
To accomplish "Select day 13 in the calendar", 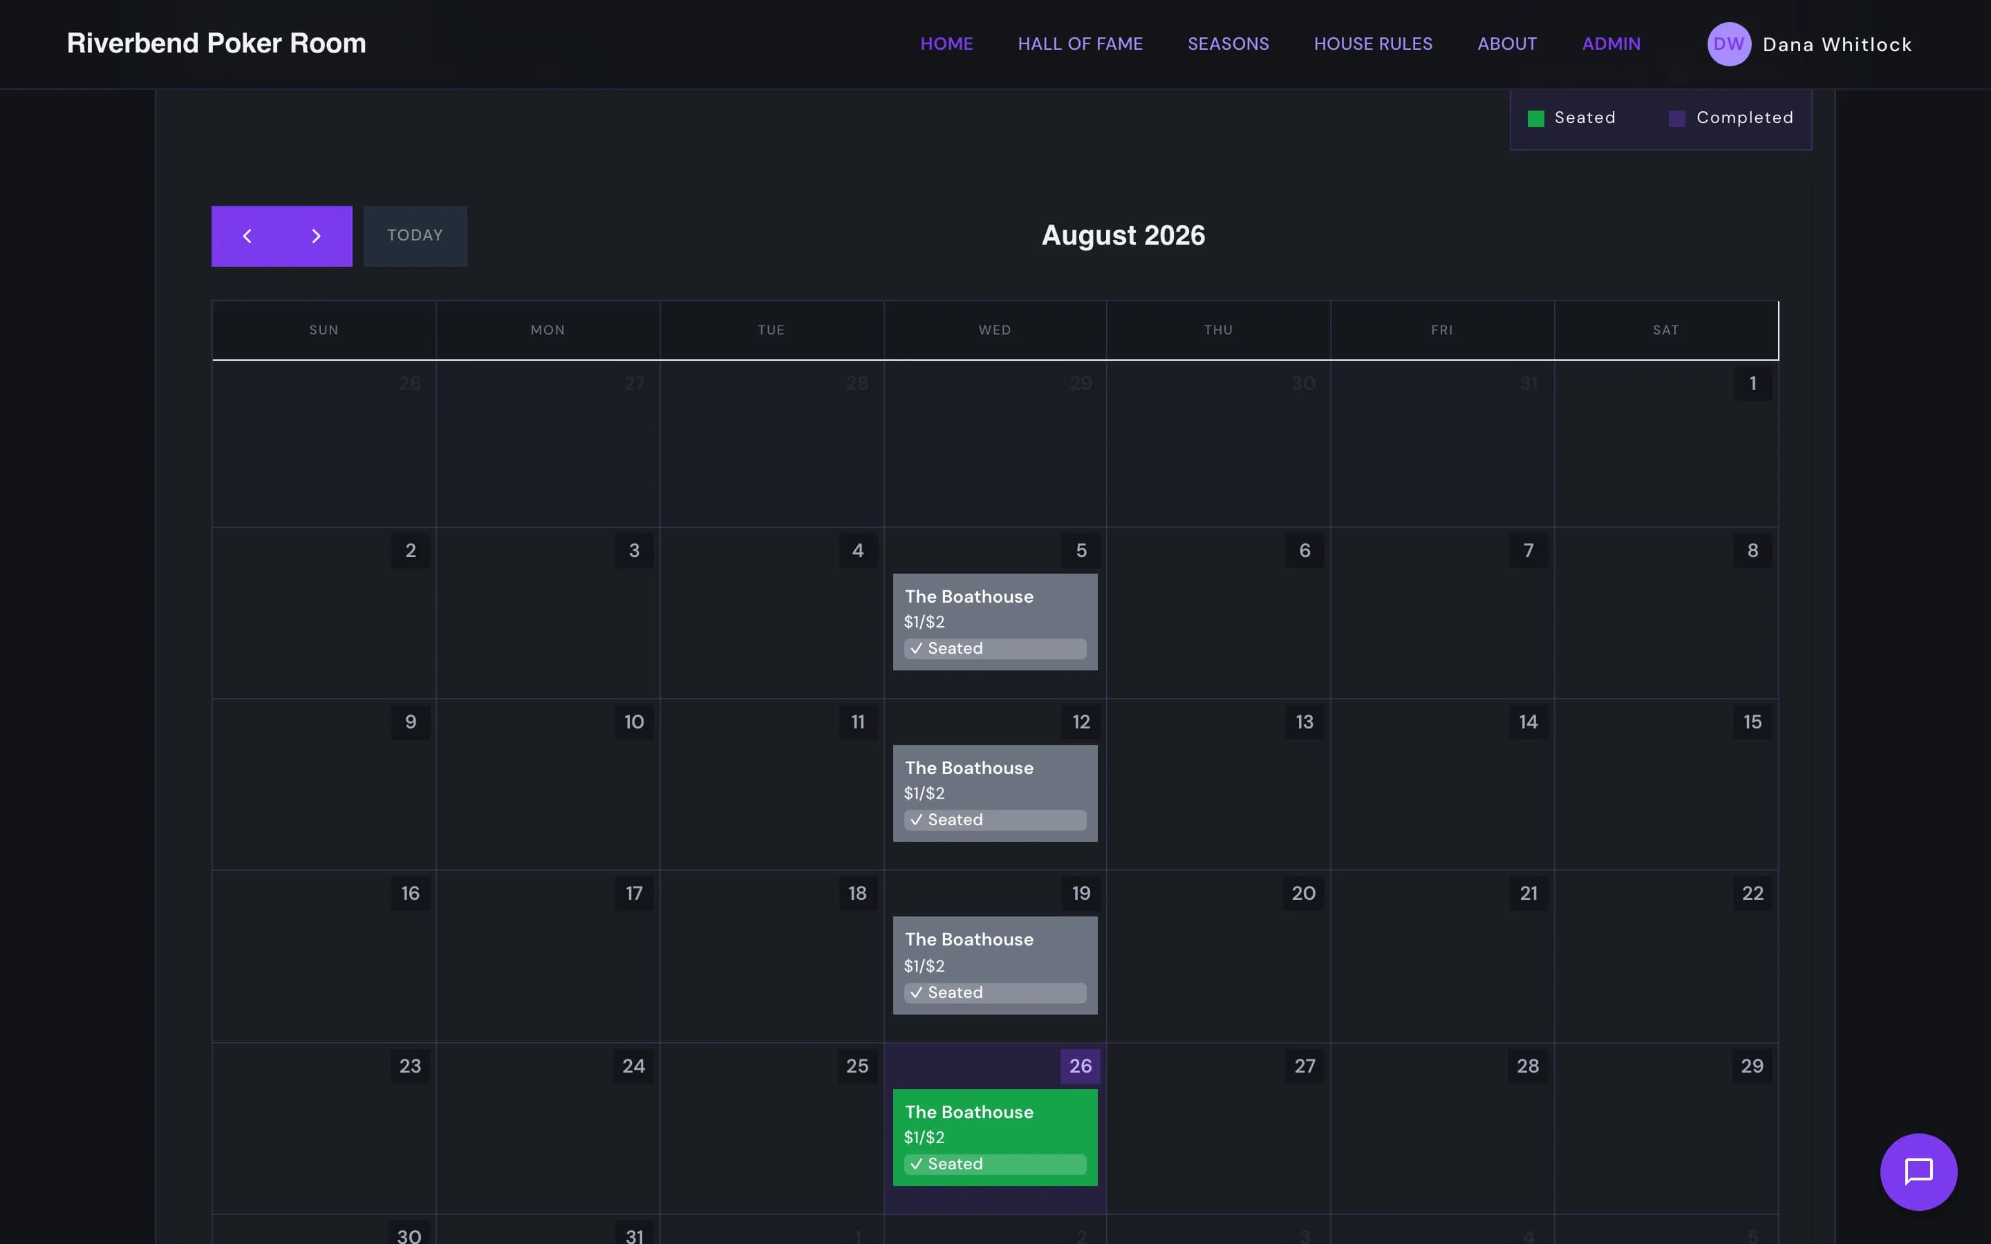I will click(x=1305, y=722).
